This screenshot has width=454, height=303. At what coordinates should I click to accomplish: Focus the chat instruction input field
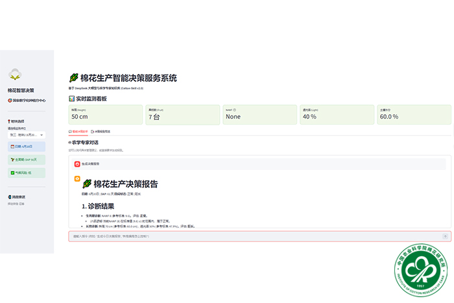point(253,236)
